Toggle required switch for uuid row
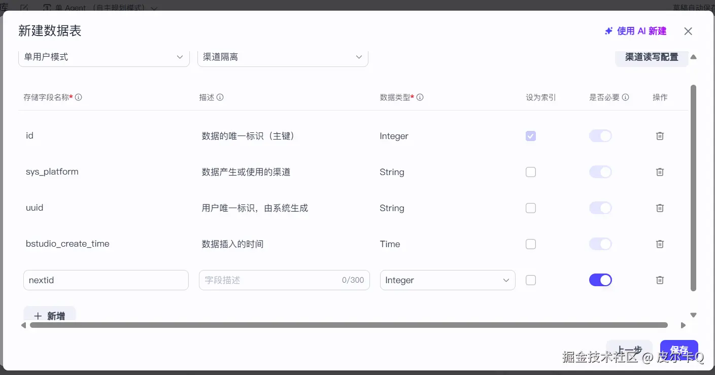 tap(600, 208)
